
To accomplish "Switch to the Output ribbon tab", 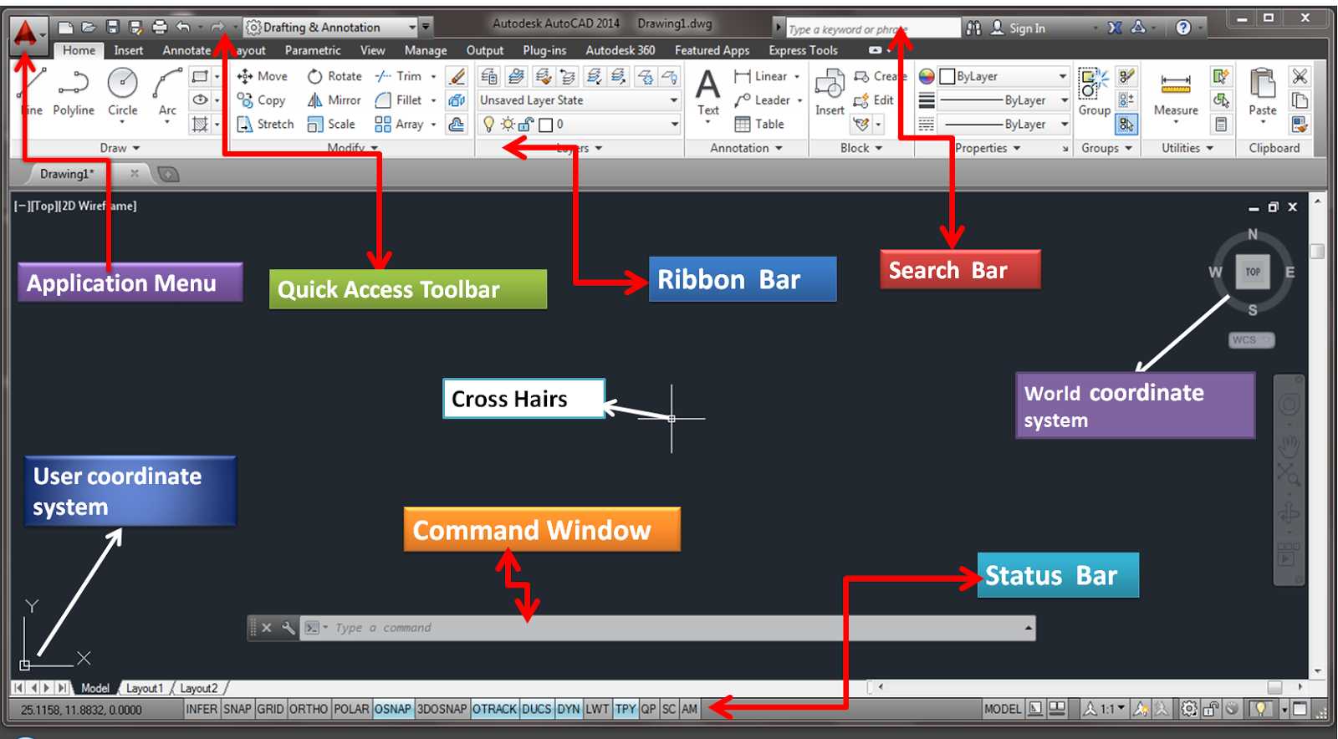I will 485,50.
